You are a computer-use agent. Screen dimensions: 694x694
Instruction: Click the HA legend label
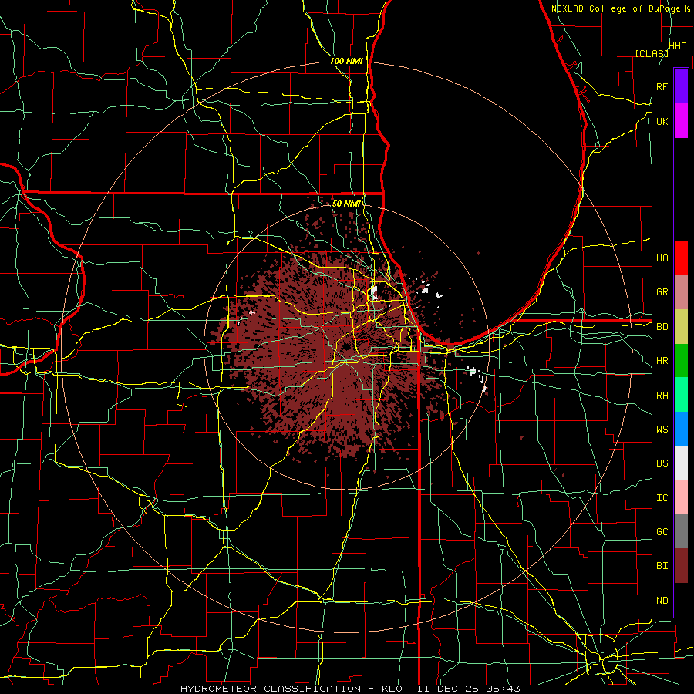662,258
